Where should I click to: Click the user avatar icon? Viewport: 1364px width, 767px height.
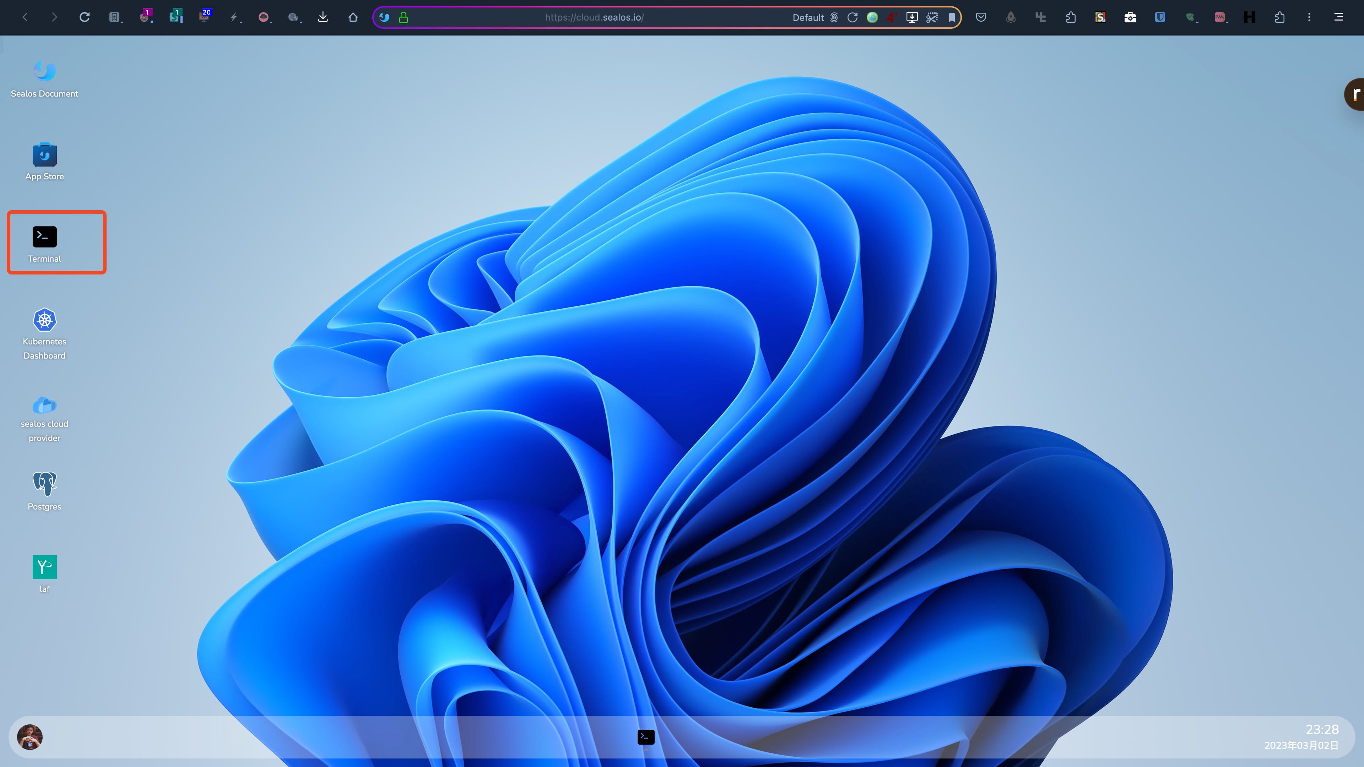click(x=29, y=737)
